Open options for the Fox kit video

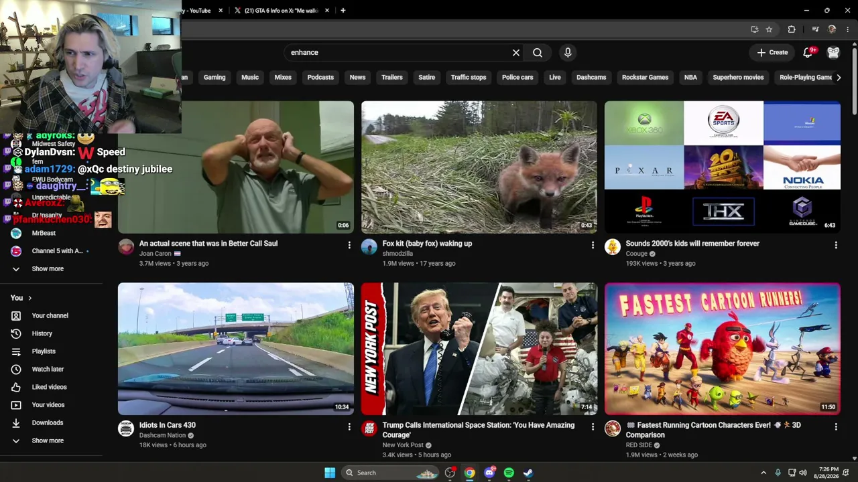point(593,246)
